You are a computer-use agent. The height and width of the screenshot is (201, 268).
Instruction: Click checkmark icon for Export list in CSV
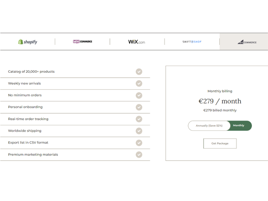pos(139,143)
